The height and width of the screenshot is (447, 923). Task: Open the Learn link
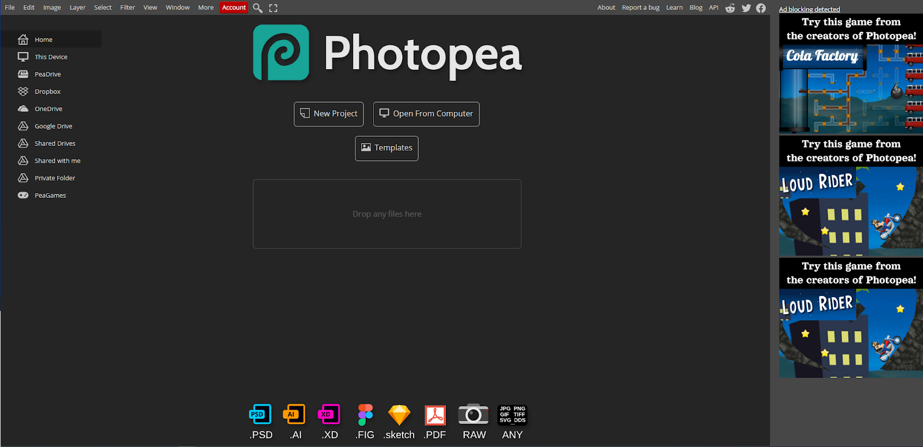[x=674, y=7]
